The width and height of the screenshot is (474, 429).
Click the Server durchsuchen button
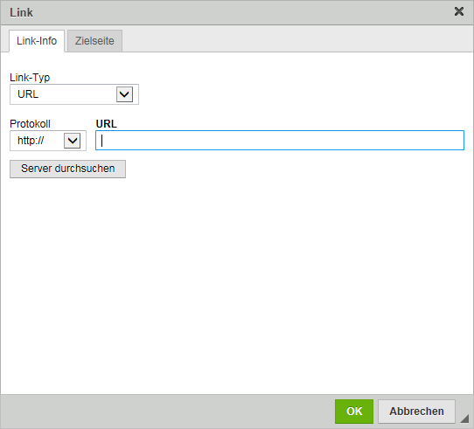67,169
